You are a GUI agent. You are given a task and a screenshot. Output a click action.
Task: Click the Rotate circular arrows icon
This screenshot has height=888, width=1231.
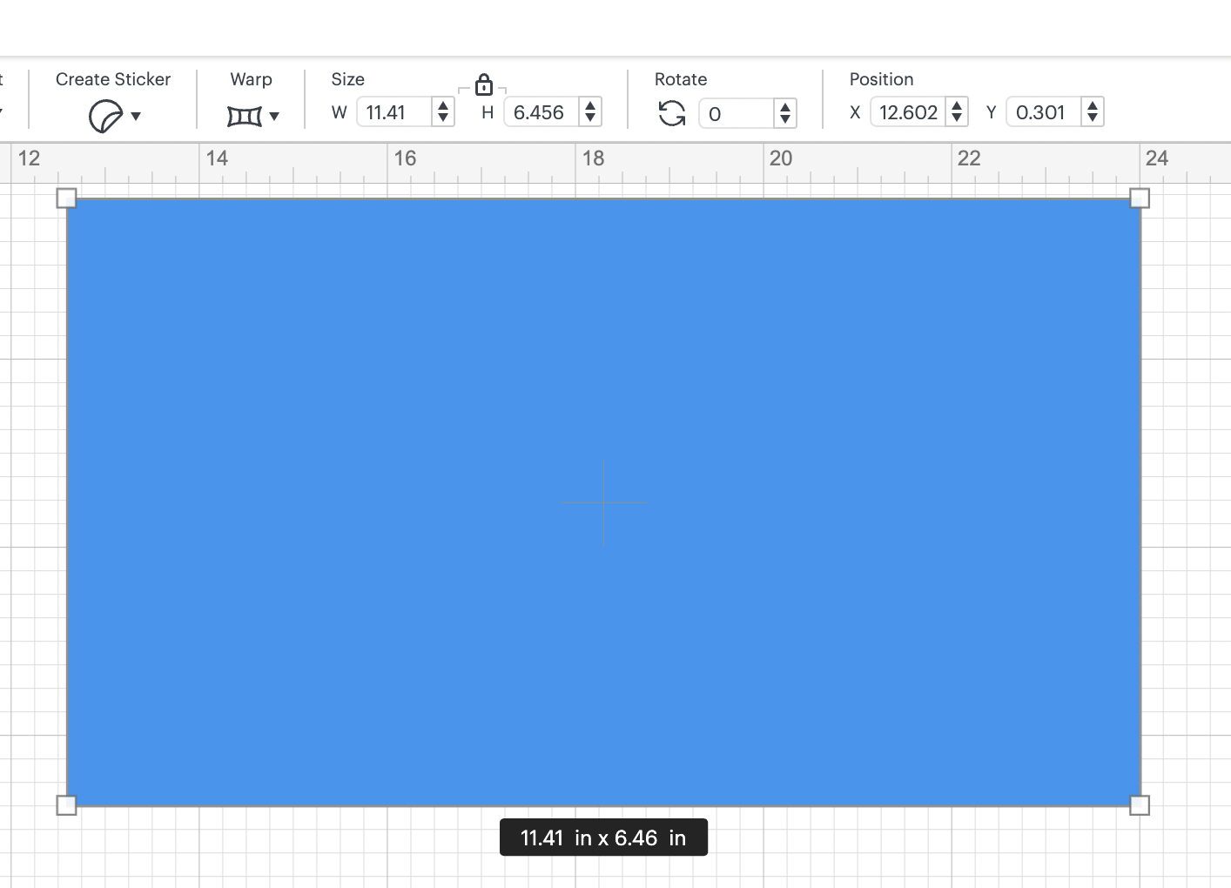pyautogui.click(x=672, y=113)
